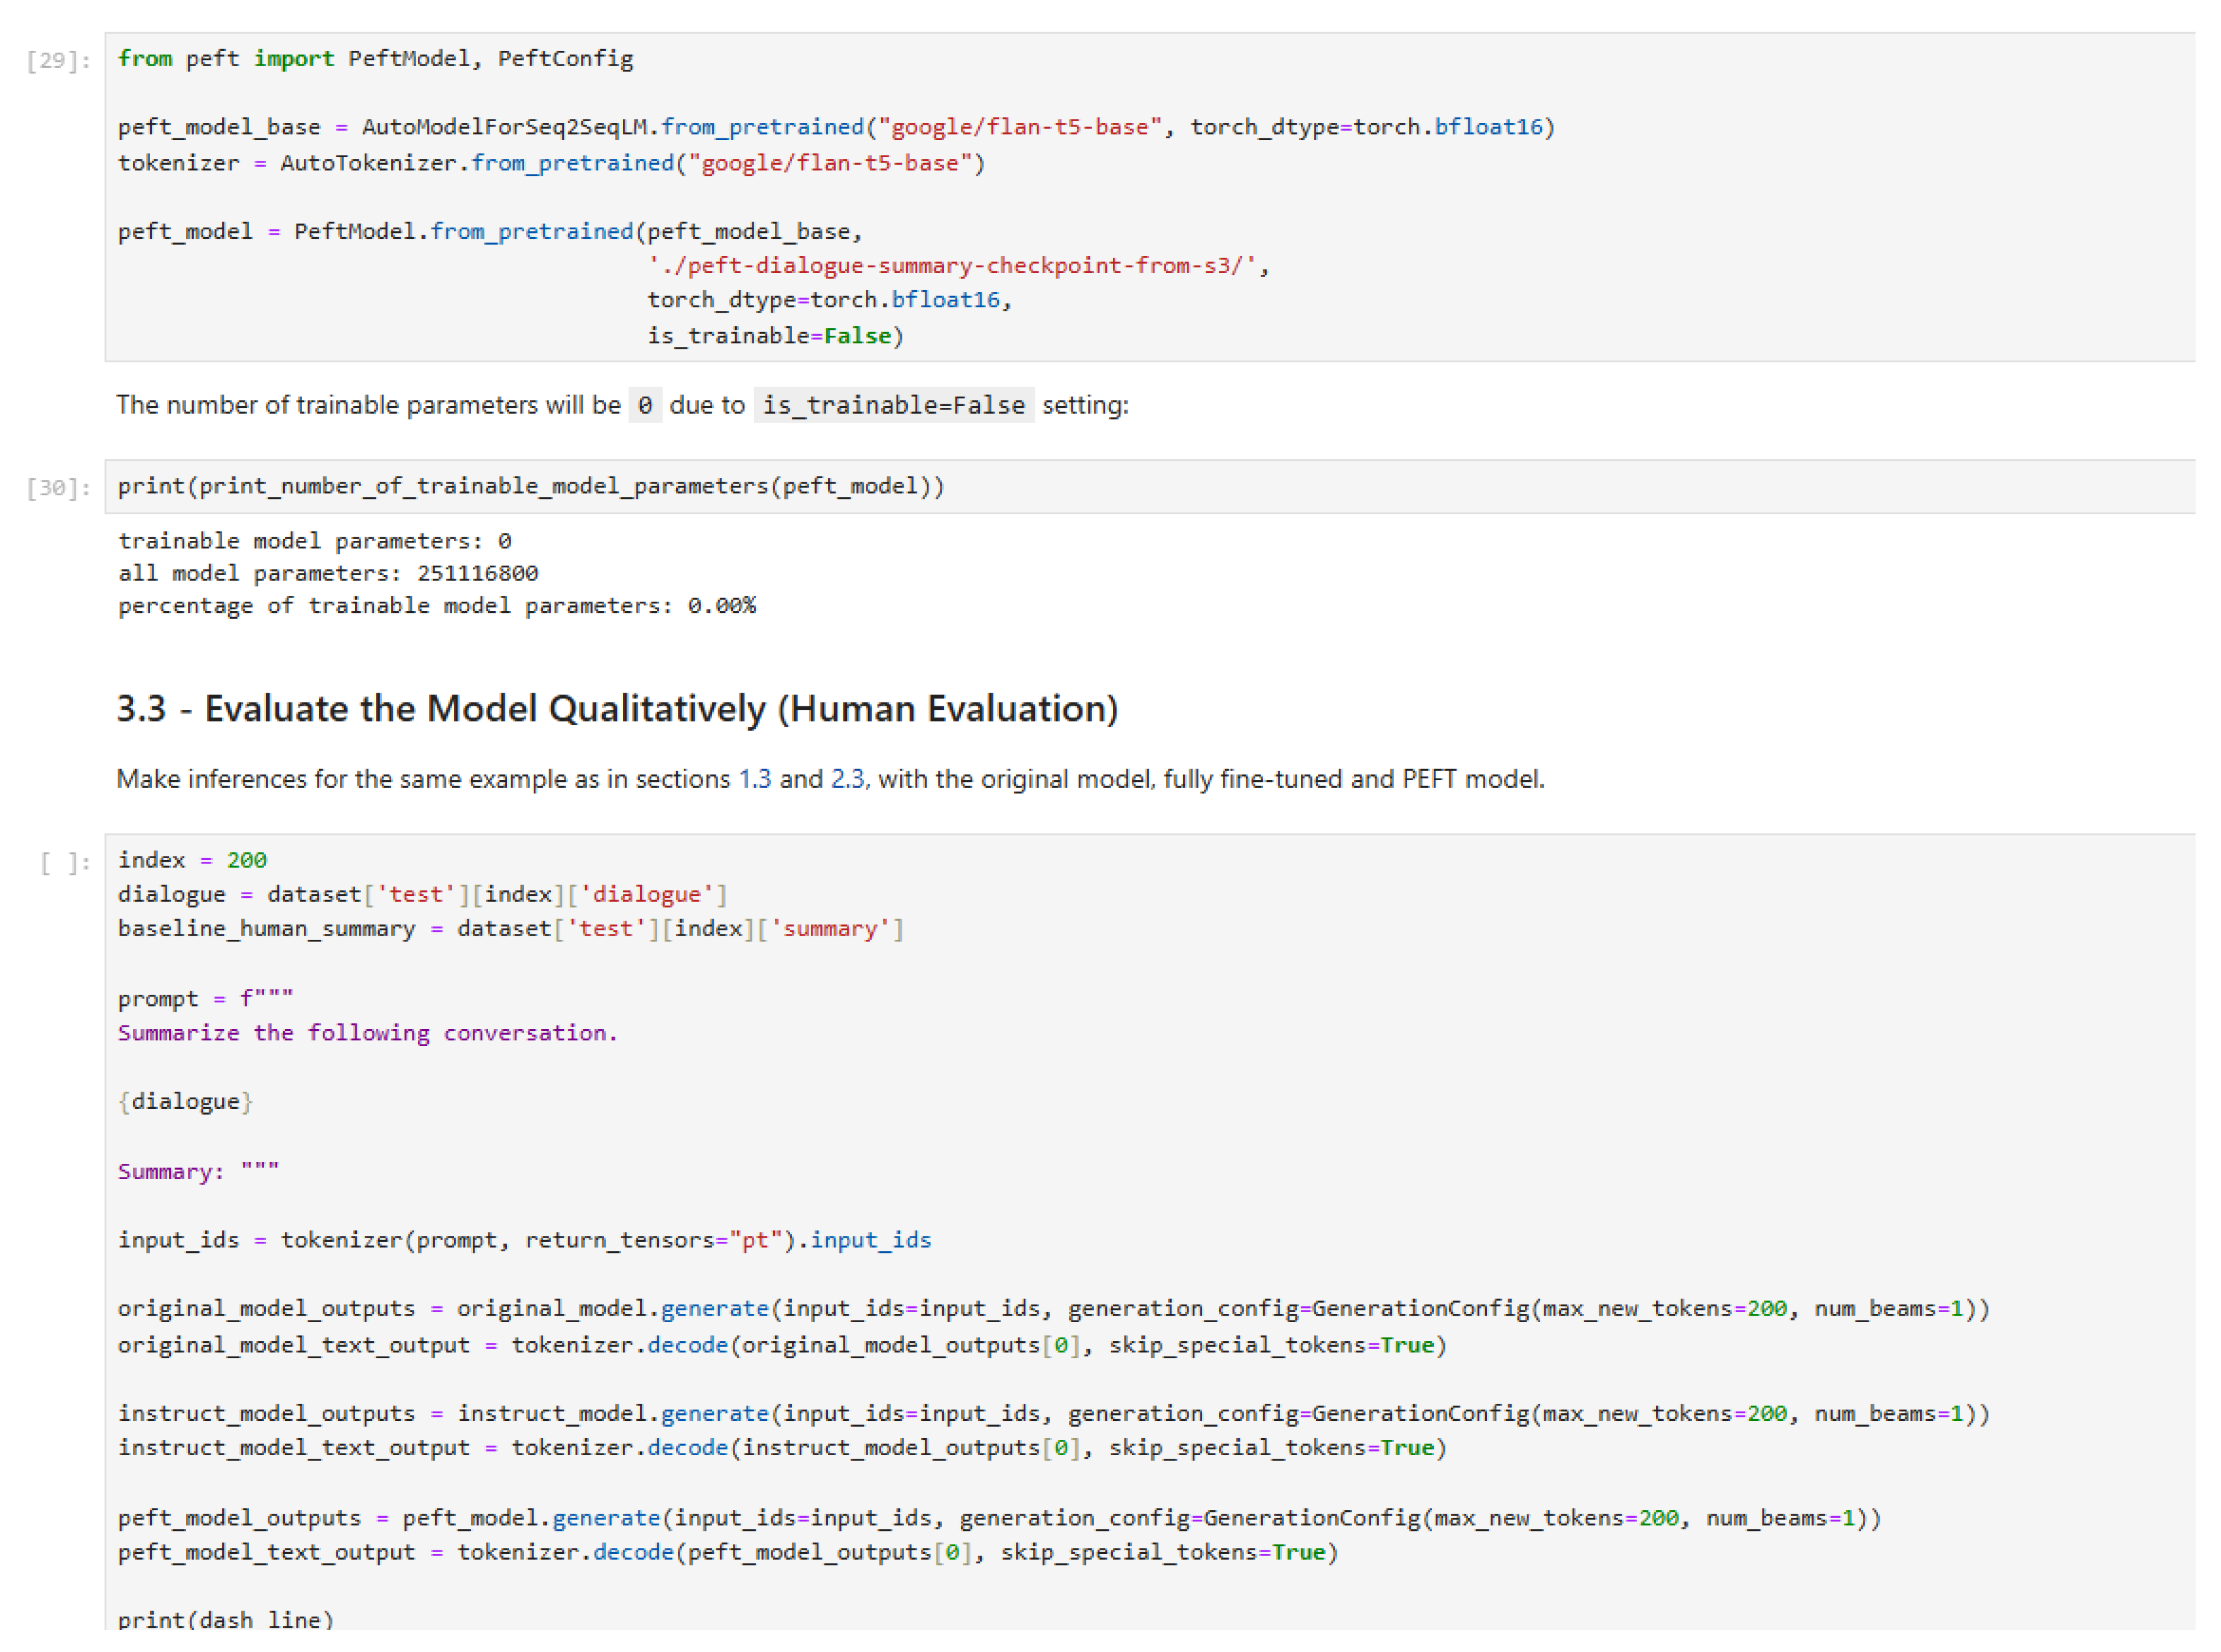Screen dimensions: 2221x1652
Task: Open the 1.3 section link
Action: point(755,779)
